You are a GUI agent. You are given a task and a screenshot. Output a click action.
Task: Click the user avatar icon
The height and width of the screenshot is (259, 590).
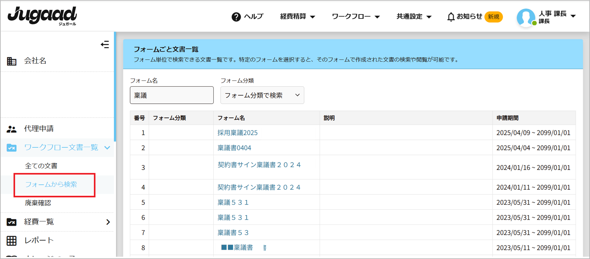pyautogui.click(x=526, y=17)
